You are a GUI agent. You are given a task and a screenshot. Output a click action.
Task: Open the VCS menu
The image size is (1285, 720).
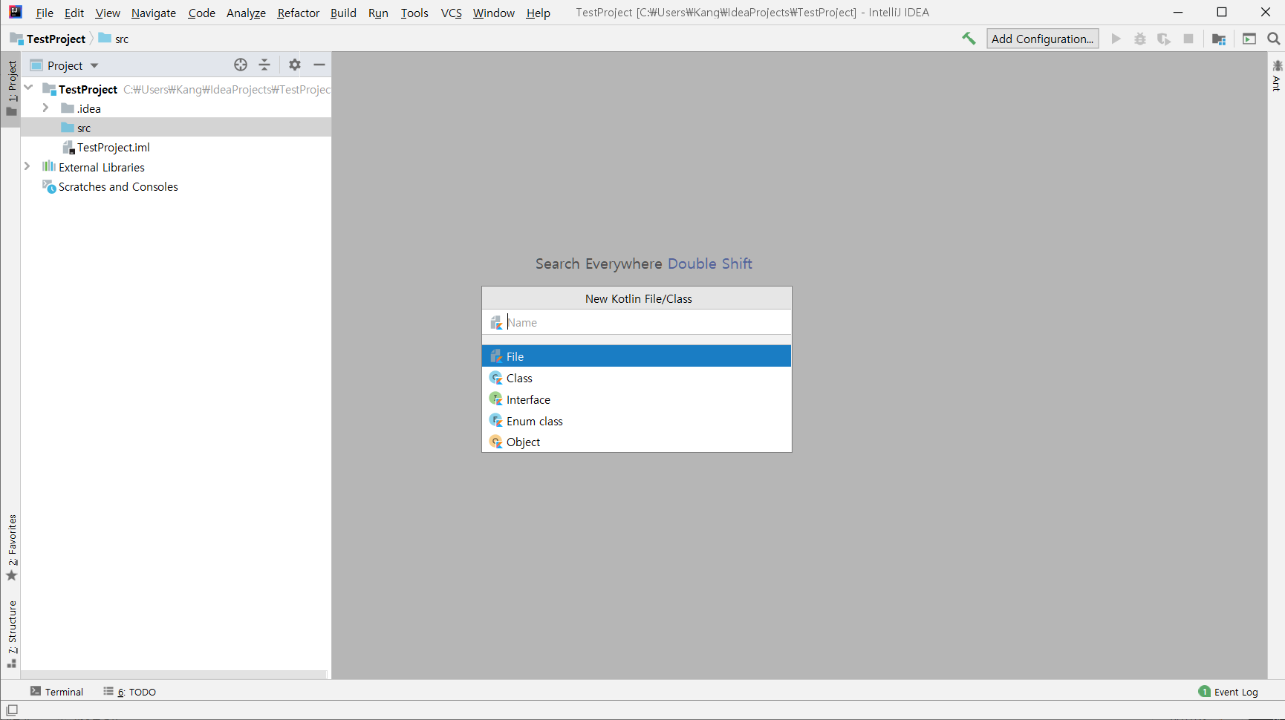452,13
